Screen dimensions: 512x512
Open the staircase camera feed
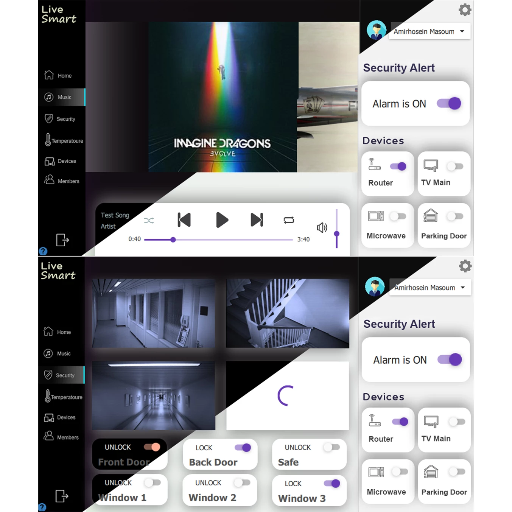click(x=288, y=313)
